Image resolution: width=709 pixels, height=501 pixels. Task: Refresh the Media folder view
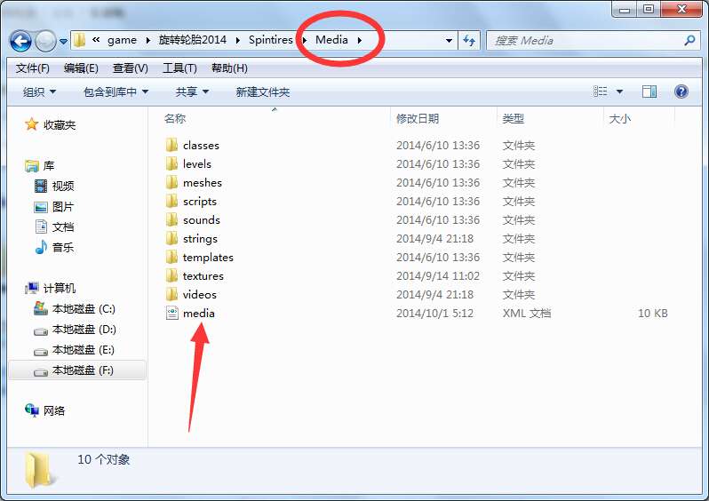point(469,41)
